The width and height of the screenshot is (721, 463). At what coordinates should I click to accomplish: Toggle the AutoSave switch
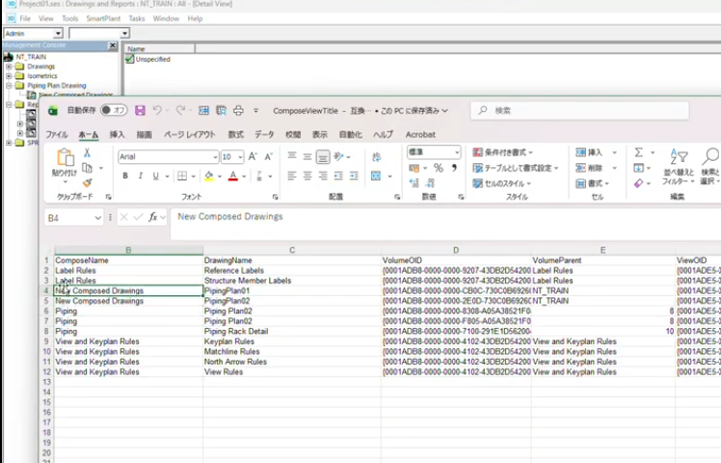pyautogui.click(x=113, y=111)
